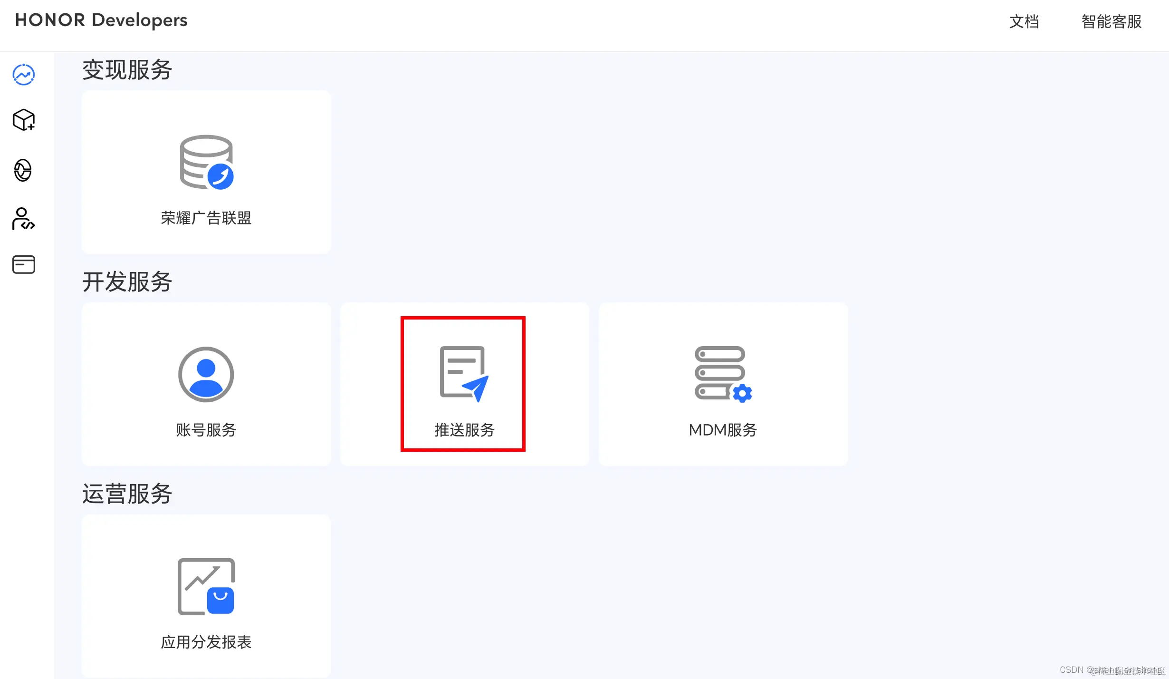Click the blue user icon on 账号服务 card
1169x679 pixels.
pos(205,374)
